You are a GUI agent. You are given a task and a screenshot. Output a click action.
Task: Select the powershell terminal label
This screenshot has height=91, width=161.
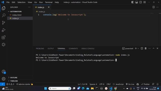point(128,49)
